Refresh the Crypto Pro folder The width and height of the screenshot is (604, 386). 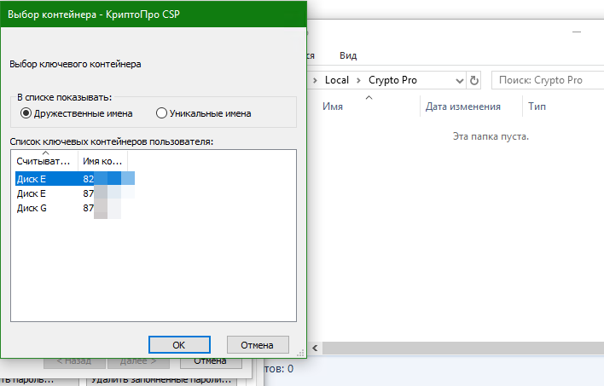[474, 80]
